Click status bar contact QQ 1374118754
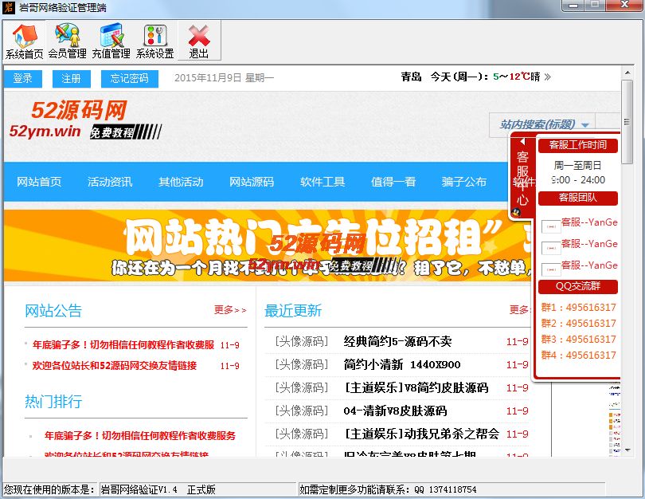 [445, 489]
